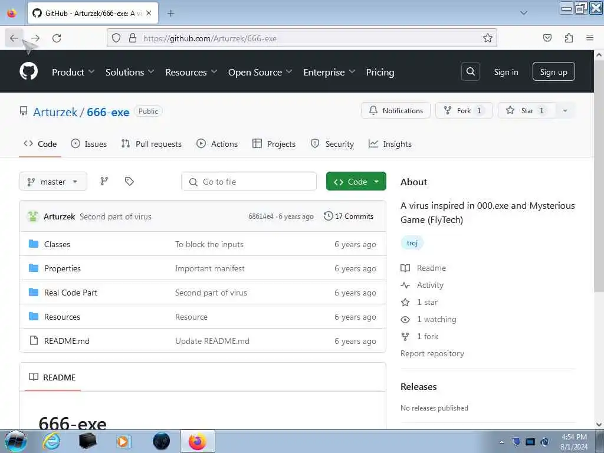Open the Star lists dropdown arrow
The image size is (604, 453).
coord(564,110)
